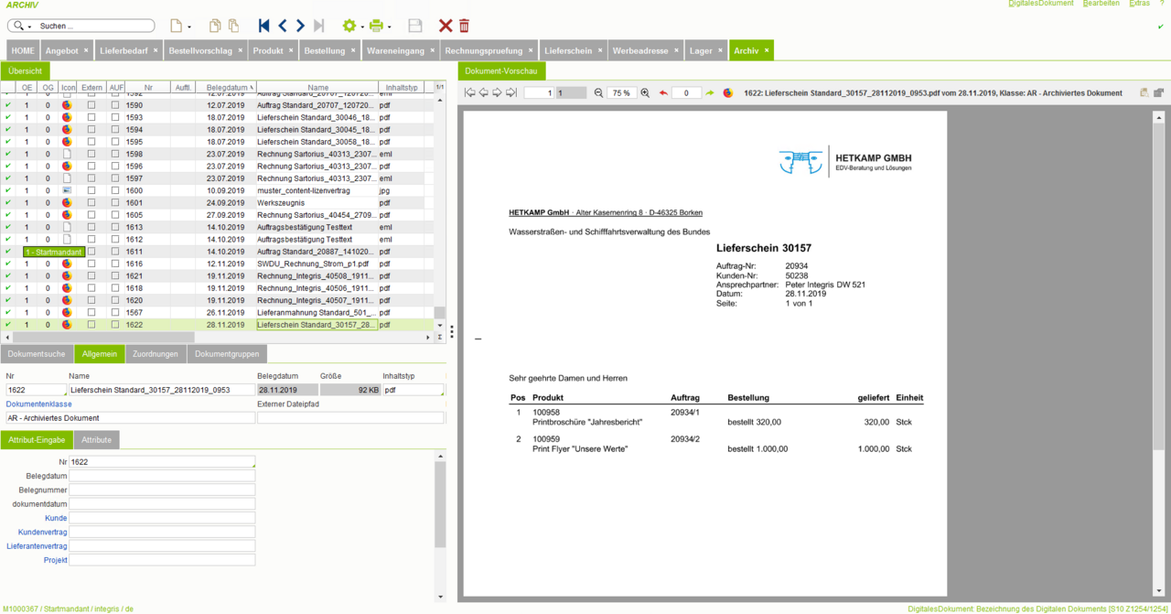Open the search options dropdown arrow
The image size is (1171, 614).
pos(30,27)
